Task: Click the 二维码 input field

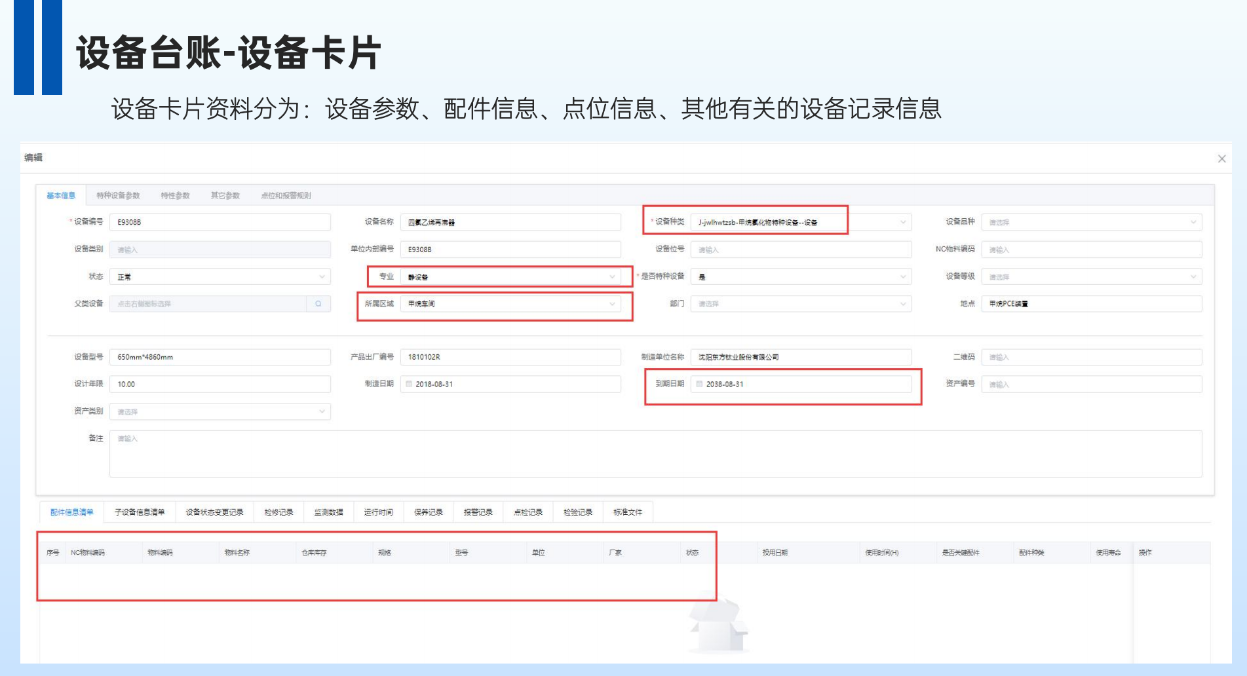Action: point(1092,357)
